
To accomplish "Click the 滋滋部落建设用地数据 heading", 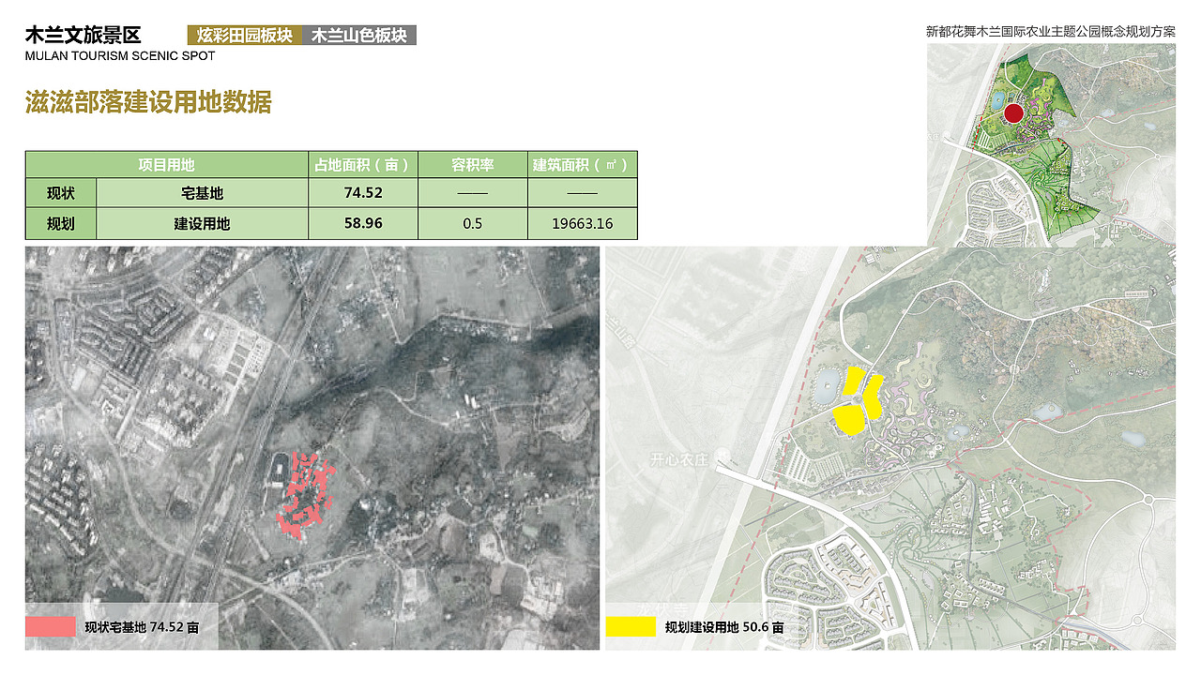I will 148,102.
